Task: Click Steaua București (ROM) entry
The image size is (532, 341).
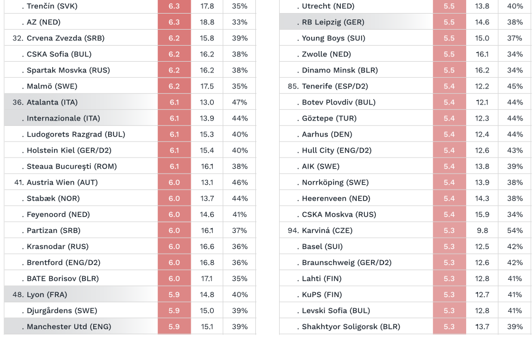Action: coord(130,166)
